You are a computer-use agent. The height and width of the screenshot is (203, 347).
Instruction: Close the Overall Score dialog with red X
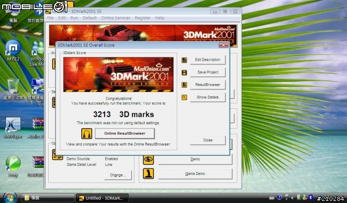coord(223,45)
